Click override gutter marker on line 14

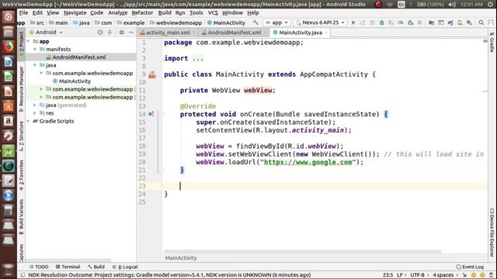coord(151,114)
